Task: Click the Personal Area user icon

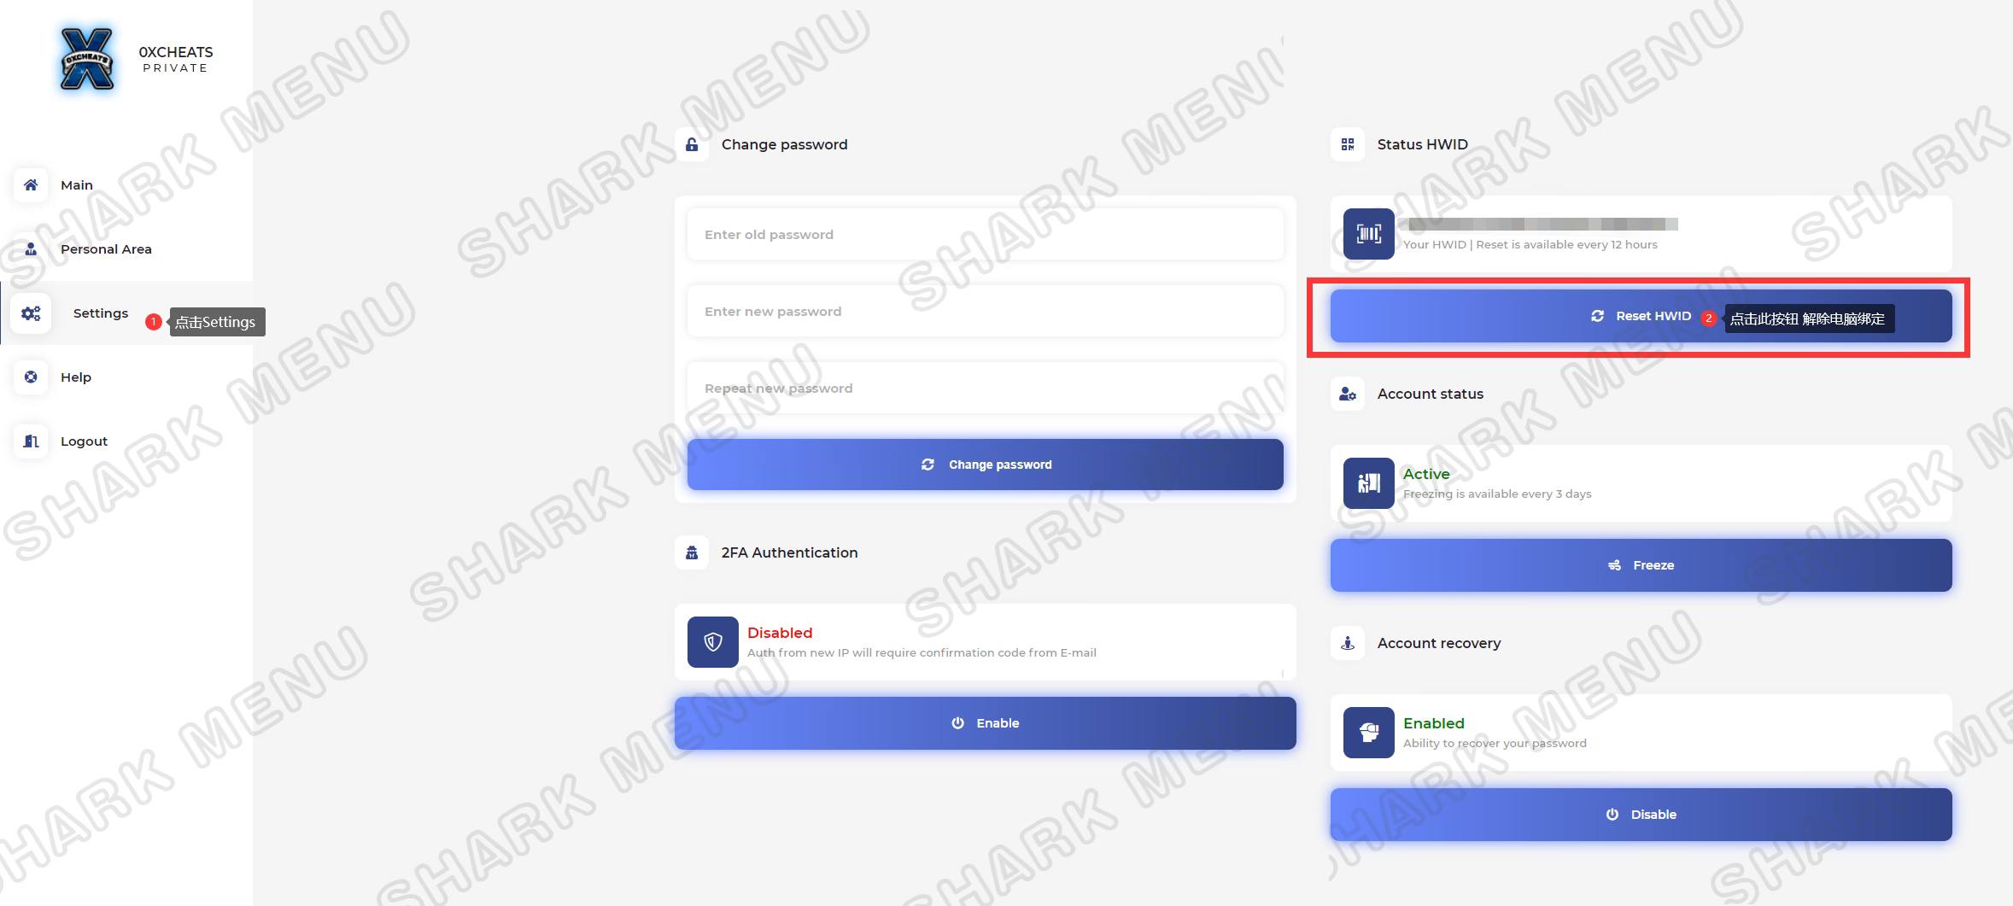Action: [x=31, y=248]
